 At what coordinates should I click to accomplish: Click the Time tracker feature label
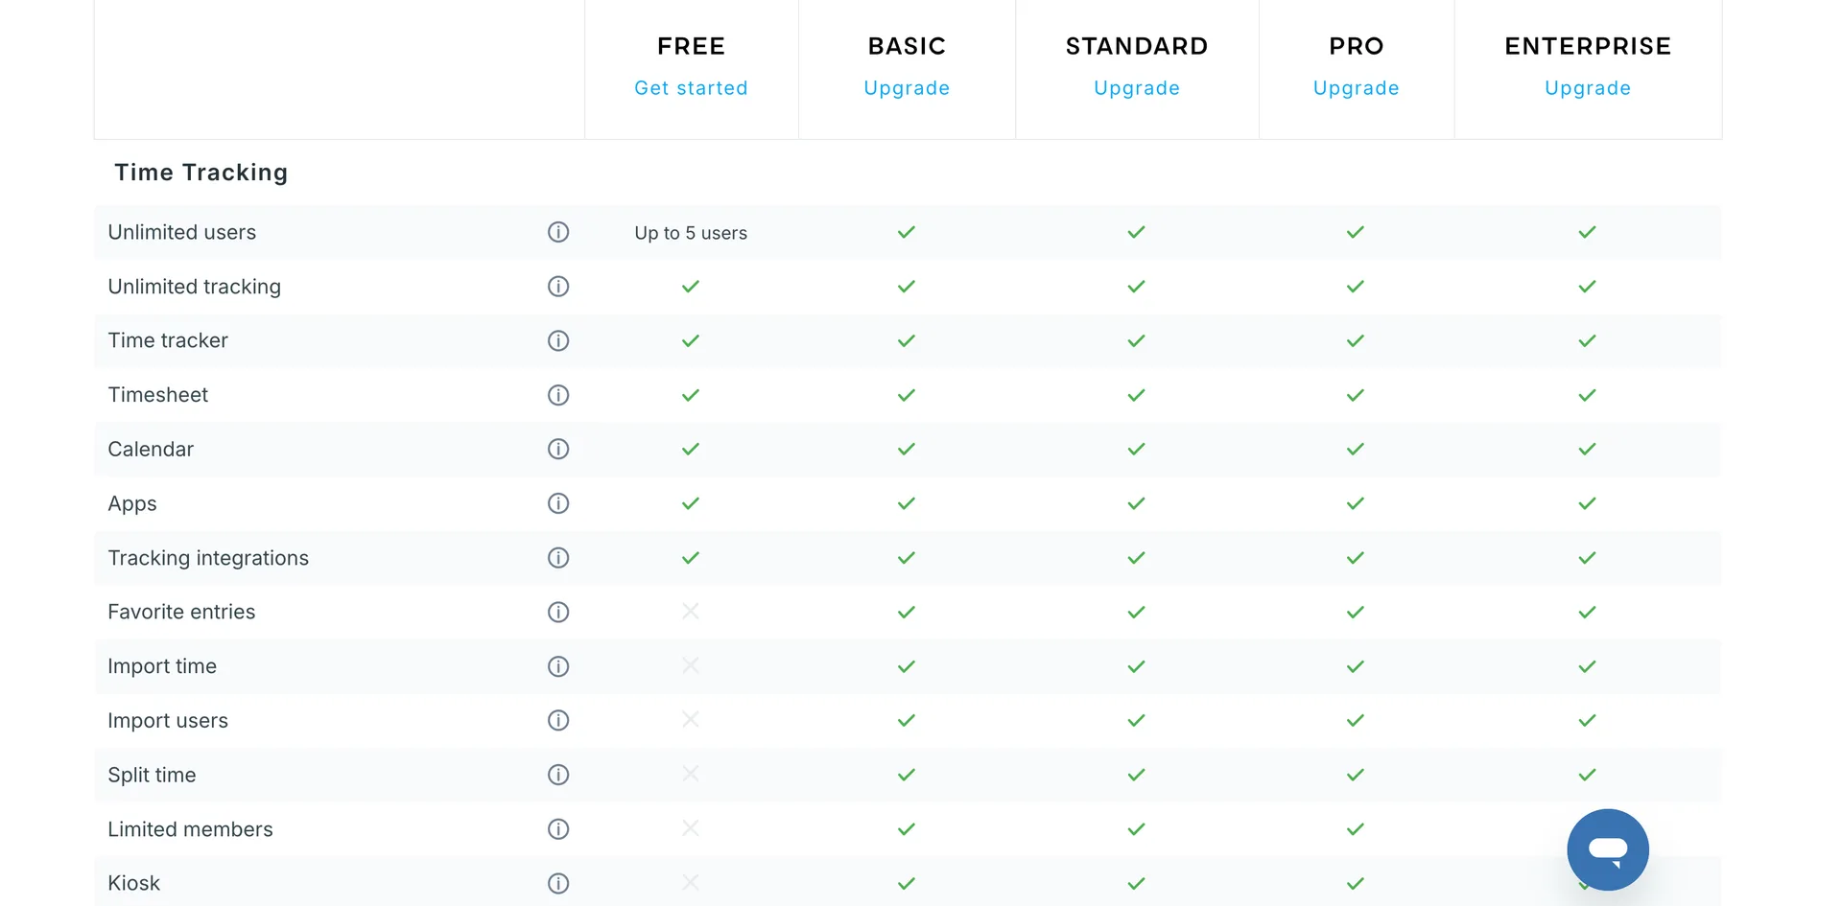[x=168, y=340]
